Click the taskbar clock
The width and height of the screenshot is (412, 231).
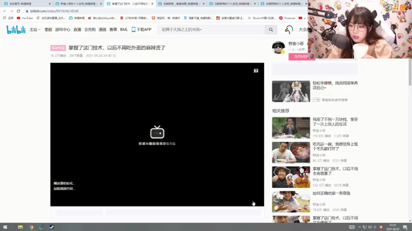point(393,227)
